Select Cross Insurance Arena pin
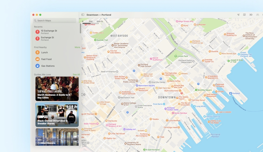The image size is (263, 152). coord(136,106)
